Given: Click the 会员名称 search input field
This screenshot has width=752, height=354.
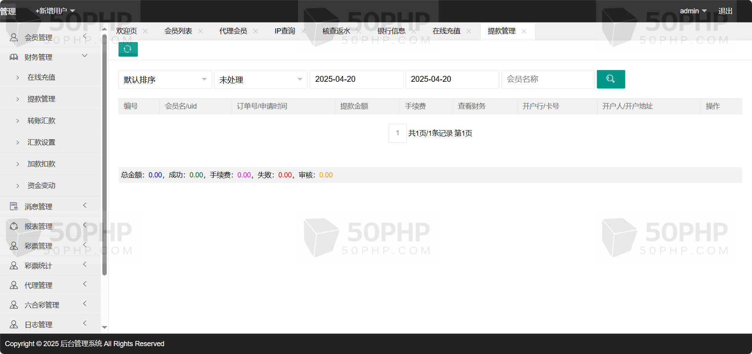Looking at the screenshot, I should 547,79.
